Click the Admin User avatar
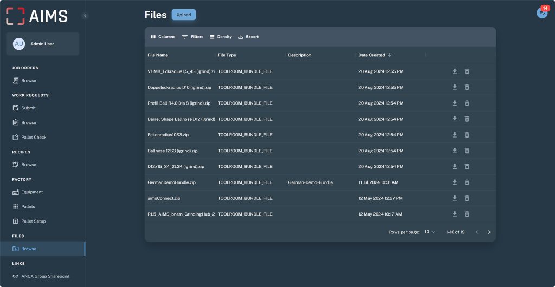Screen dimensions: 555x287 pos(19,44)
